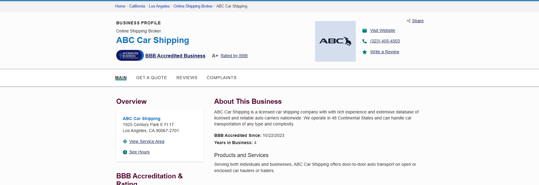This screenshot has height=185, width=539.
Task: Click the clock icon beside See Hours
Action: 125,152
